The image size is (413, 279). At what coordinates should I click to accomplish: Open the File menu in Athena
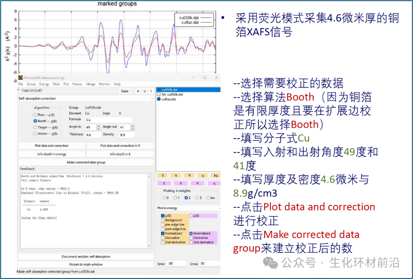point(20,84)
